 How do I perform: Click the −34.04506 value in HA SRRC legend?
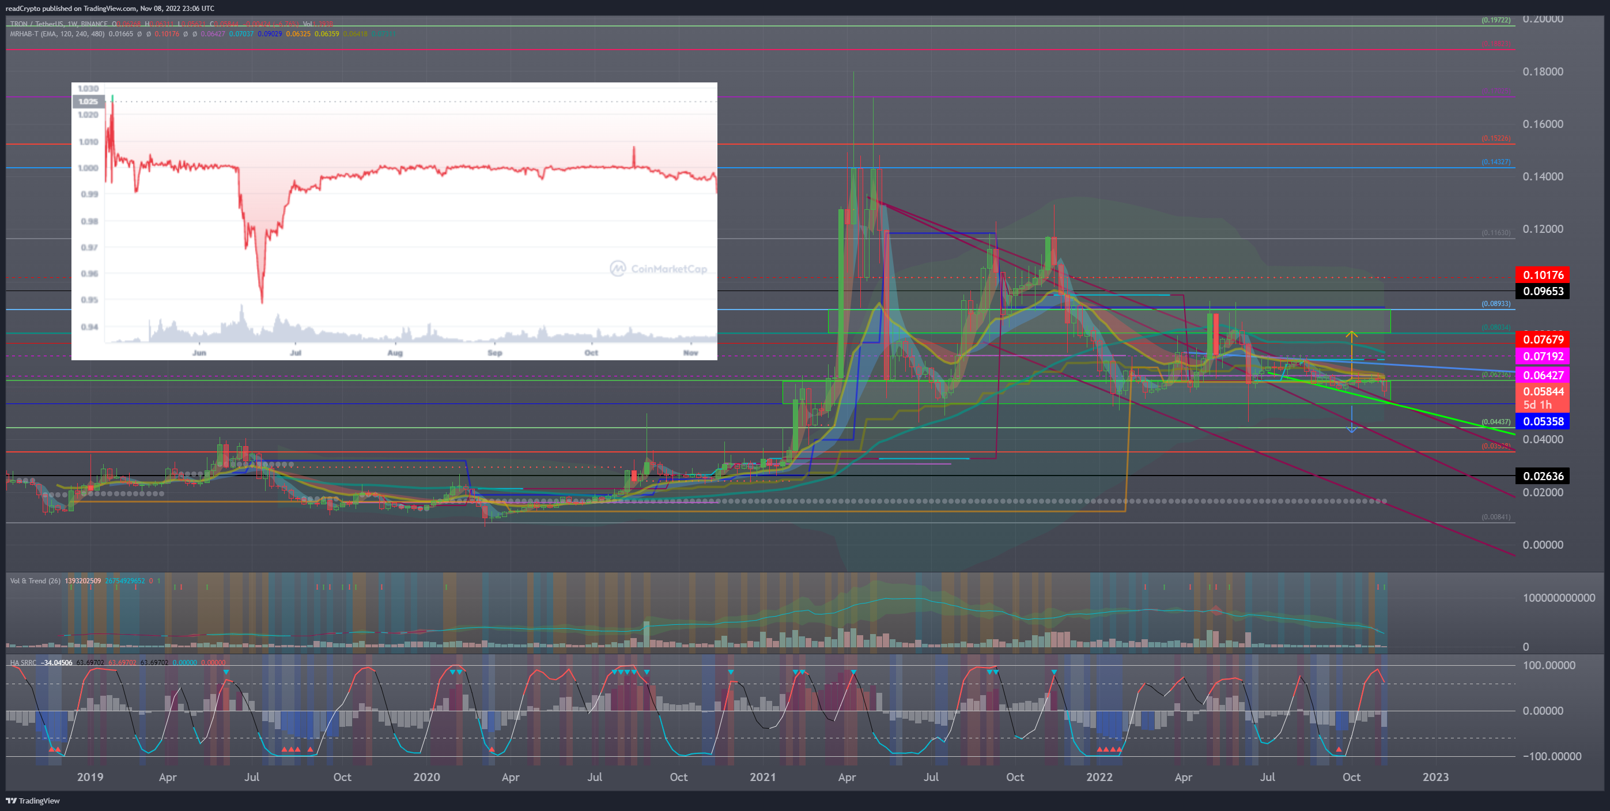(x=56, y=662)
